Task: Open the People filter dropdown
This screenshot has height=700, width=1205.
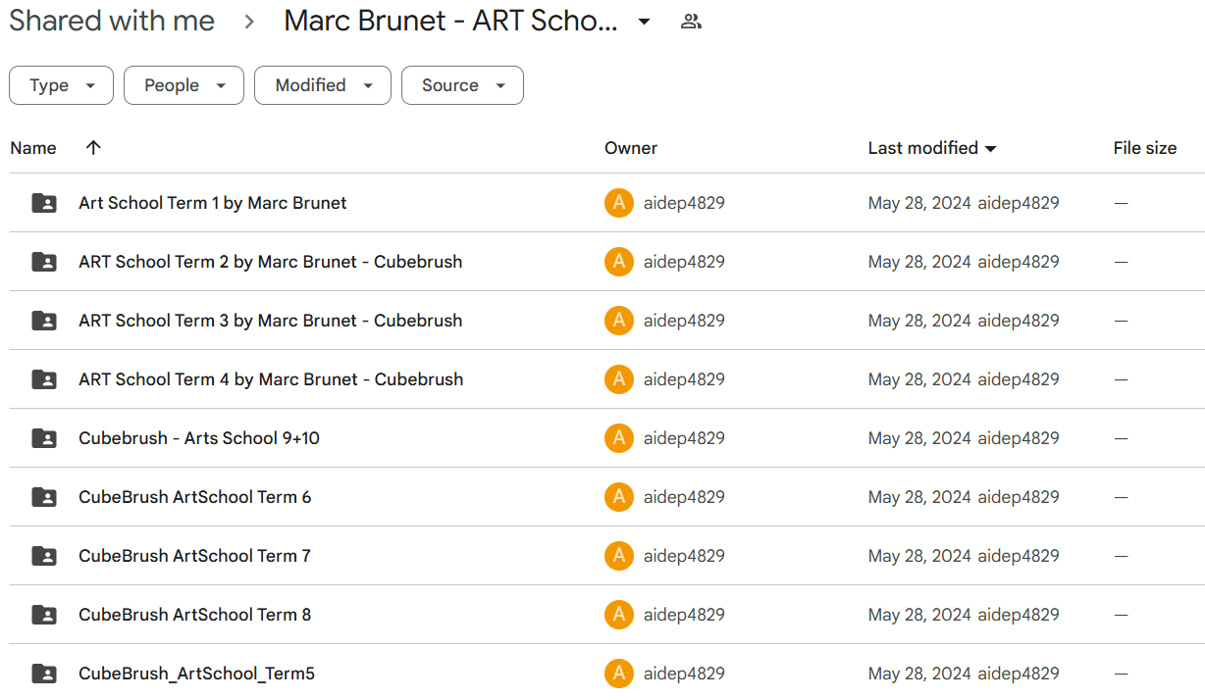Action: [183, 85]
